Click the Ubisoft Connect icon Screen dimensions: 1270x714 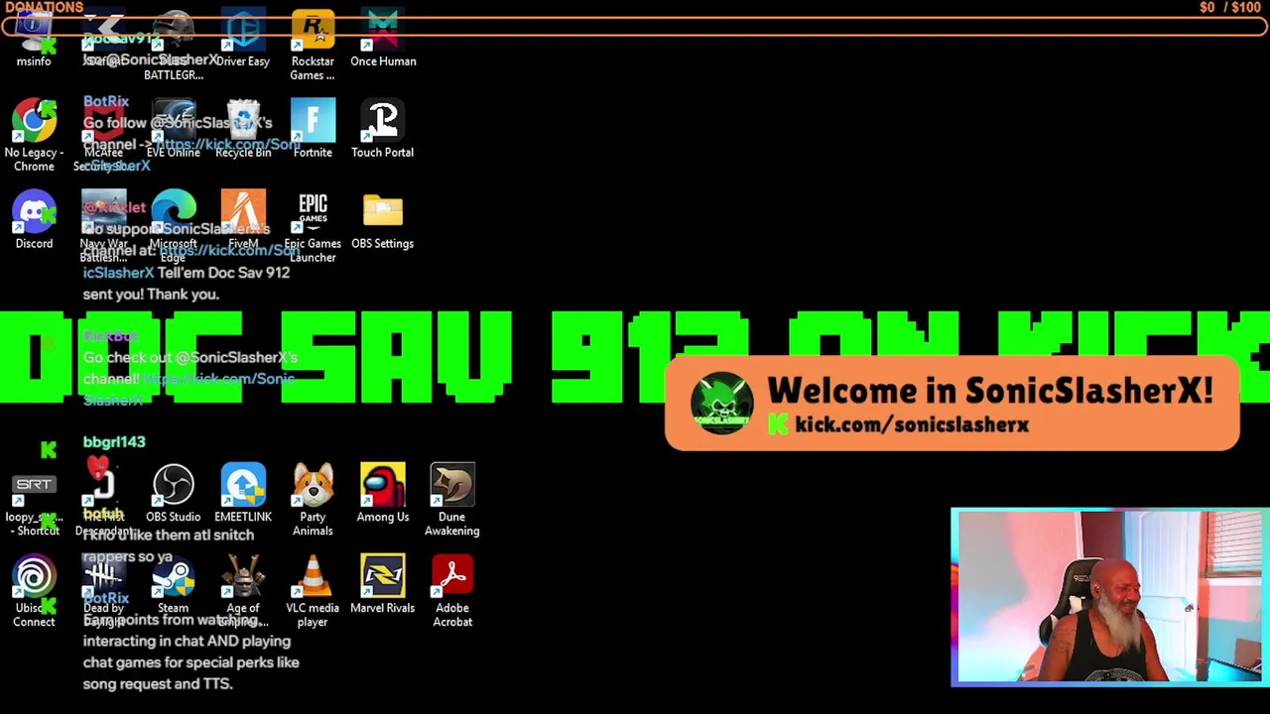[34, 592]
